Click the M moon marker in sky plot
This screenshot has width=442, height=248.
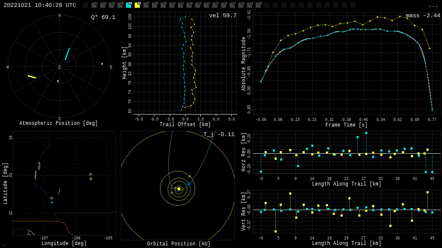[102, 64]
